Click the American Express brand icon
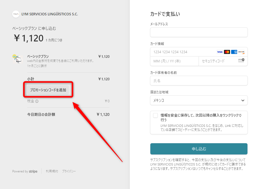 [234, 52]
